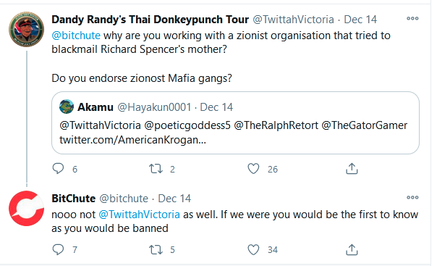Open the @TwittahVictoria handle in the header
Viewport: 437px width, 266px height.
(293, 20)
